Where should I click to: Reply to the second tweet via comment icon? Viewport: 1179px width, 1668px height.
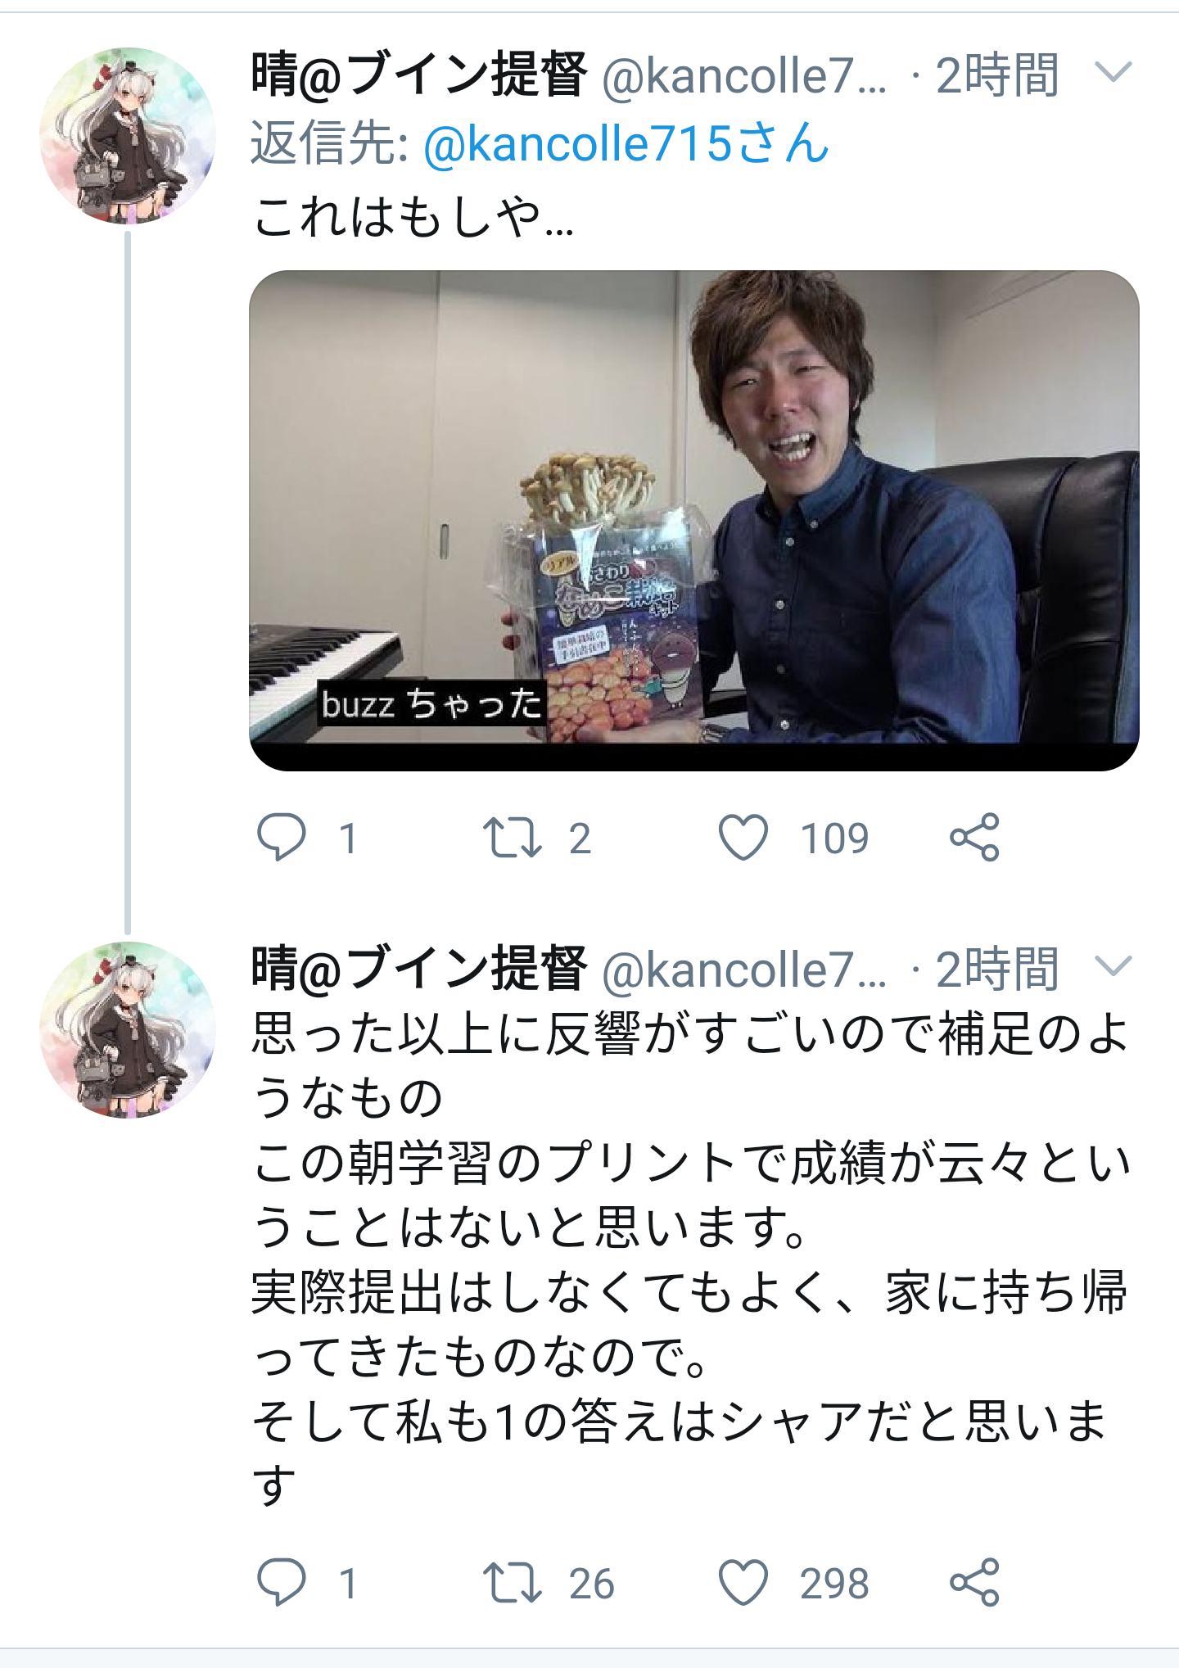(x=282, y=1582)
